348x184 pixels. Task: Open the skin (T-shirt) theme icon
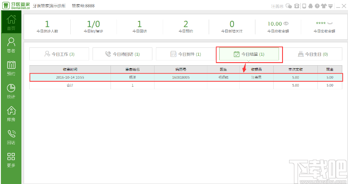click(x=324, y=6)
